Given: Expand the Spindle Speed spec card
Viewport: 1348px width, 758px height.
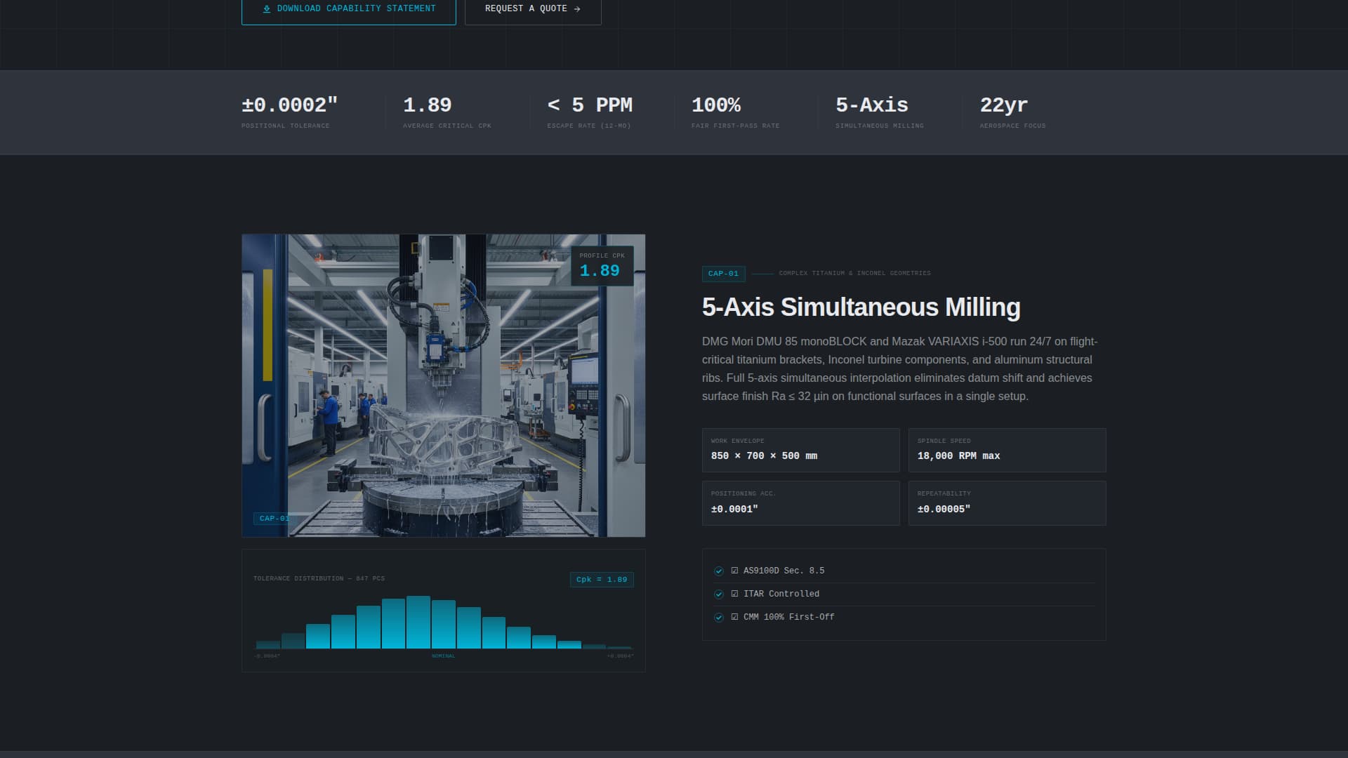Looking at the screenshot, I should pos(1007,450).
